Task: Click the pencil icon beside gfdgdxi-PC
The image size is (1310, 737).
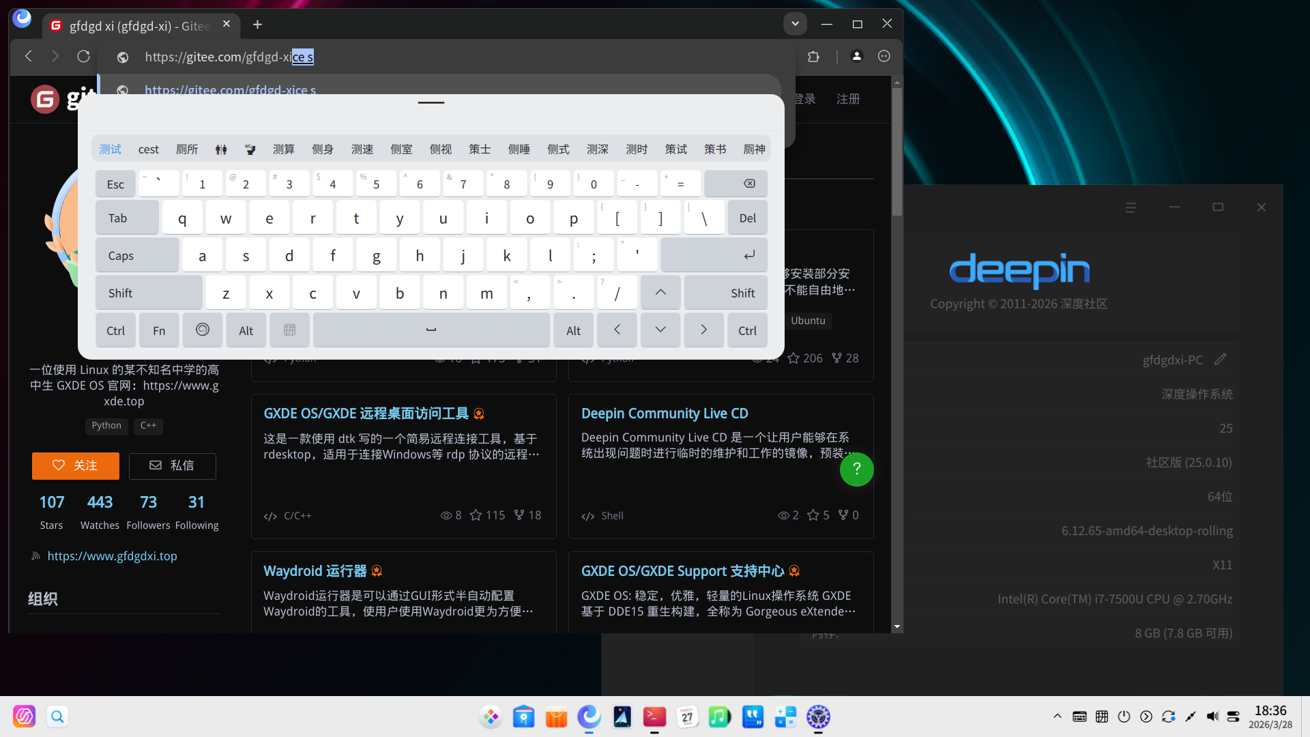Action: [x=1221, y=360]
